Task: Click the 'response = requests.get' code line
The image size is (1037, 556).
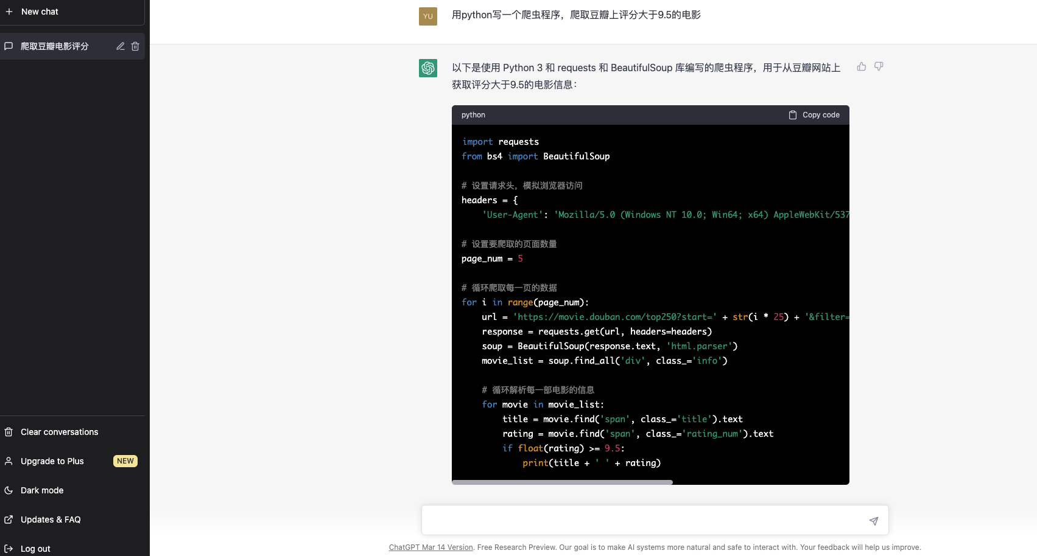Action: tap(597, 332)
